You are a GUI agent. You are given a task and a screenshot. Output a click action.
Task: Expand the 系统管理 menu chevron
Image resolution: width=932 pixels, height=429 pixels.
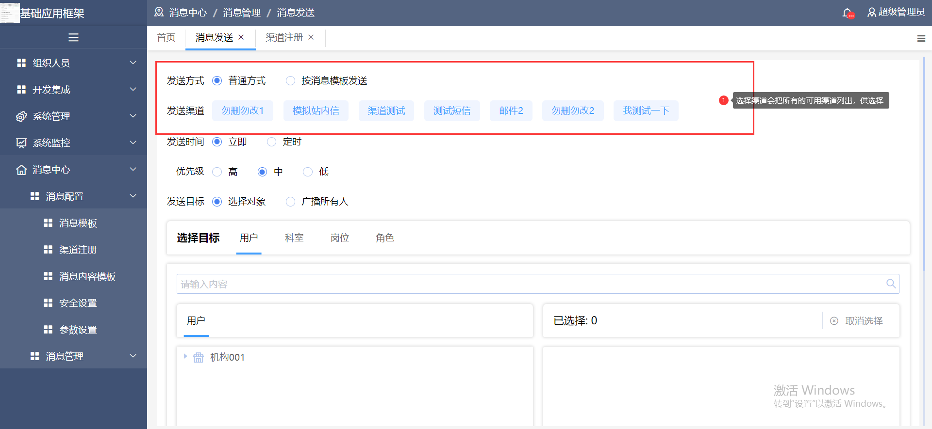tap(133, 116)
